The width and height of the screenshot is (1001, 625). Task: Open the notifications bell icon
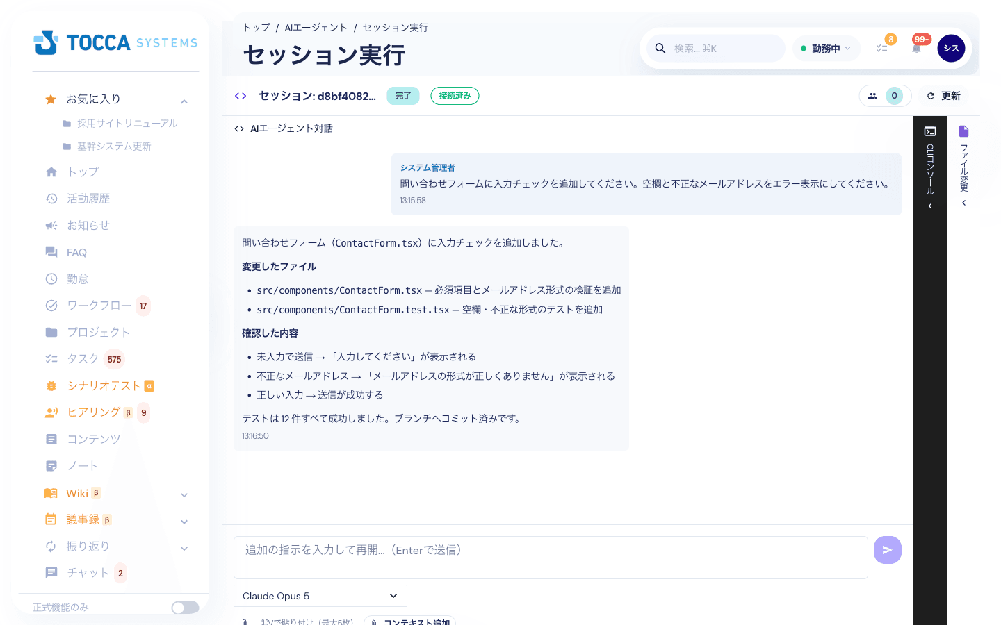tap(916, 49)
